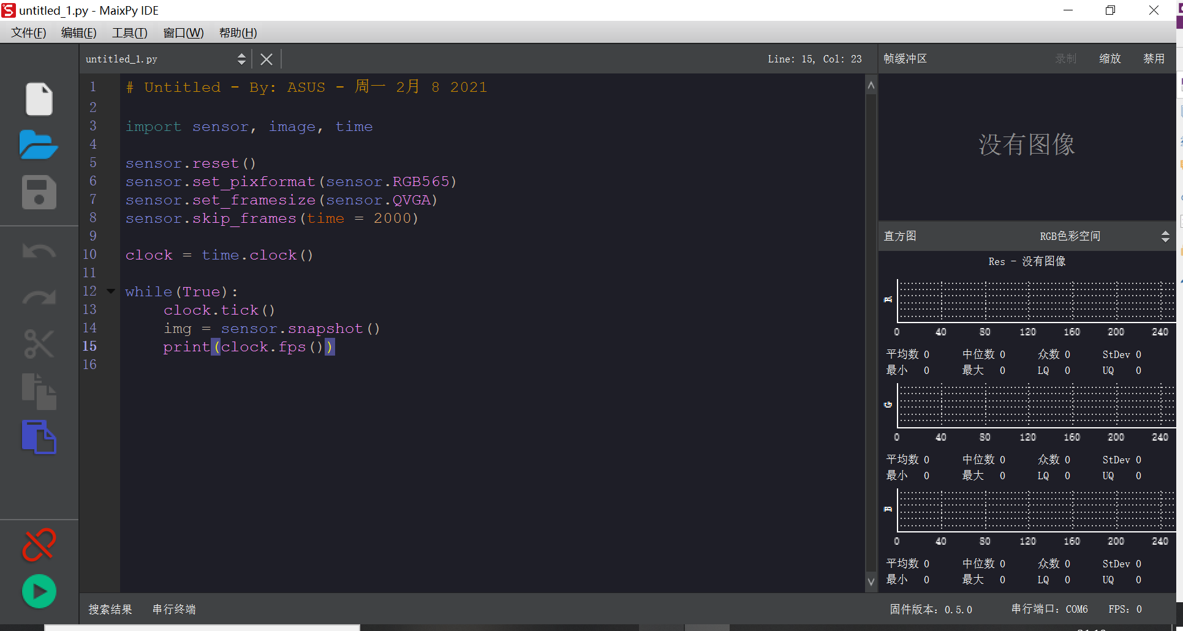Click the editor scrollbar down arrow
The width and height of the screenshot is (1183, 631).
click(871, 582)
